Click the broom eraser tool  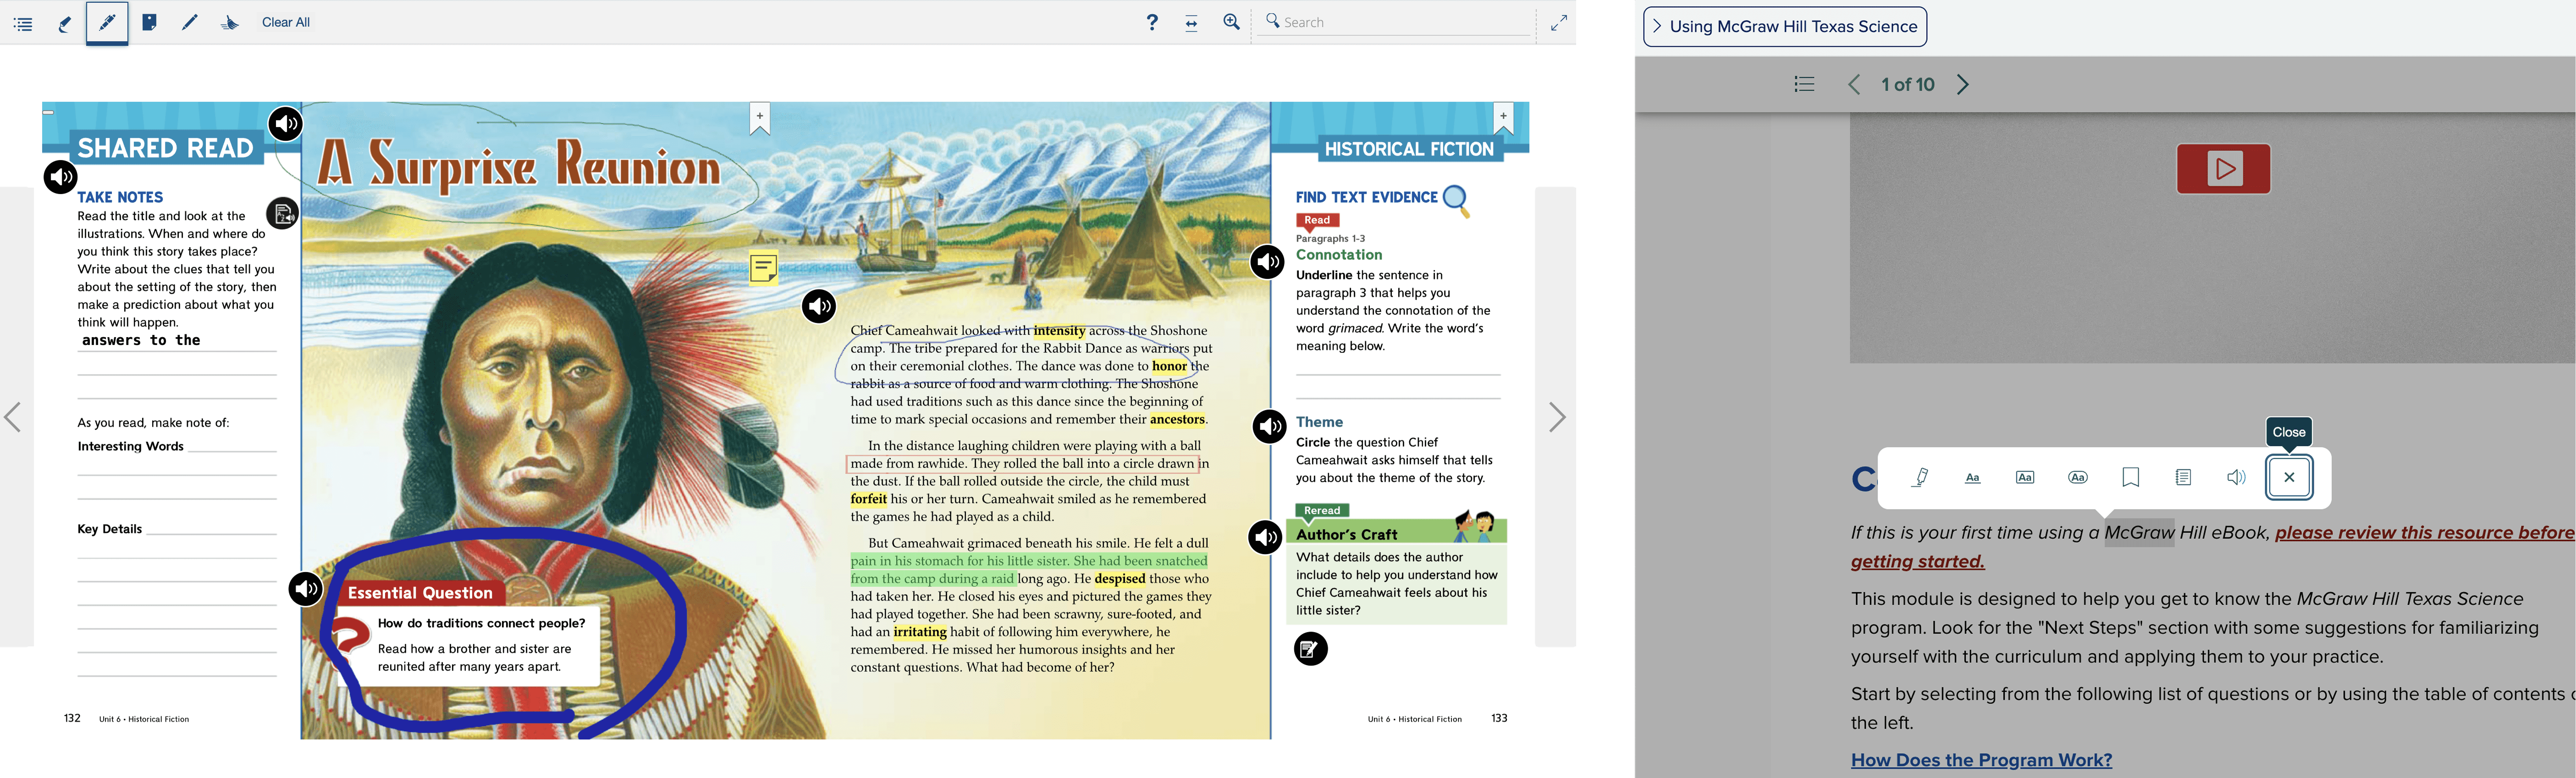(x=230, y=22)
